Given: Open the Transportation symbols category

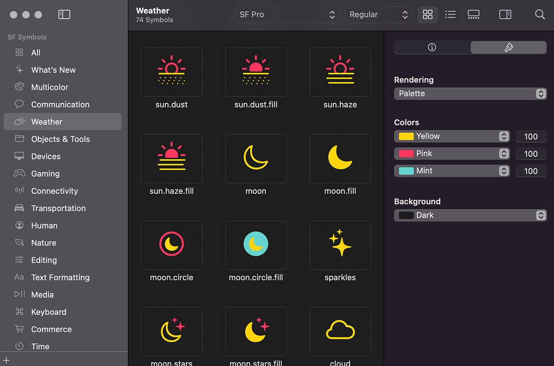Looking at the screenshot, I should (x=58, y=208).
